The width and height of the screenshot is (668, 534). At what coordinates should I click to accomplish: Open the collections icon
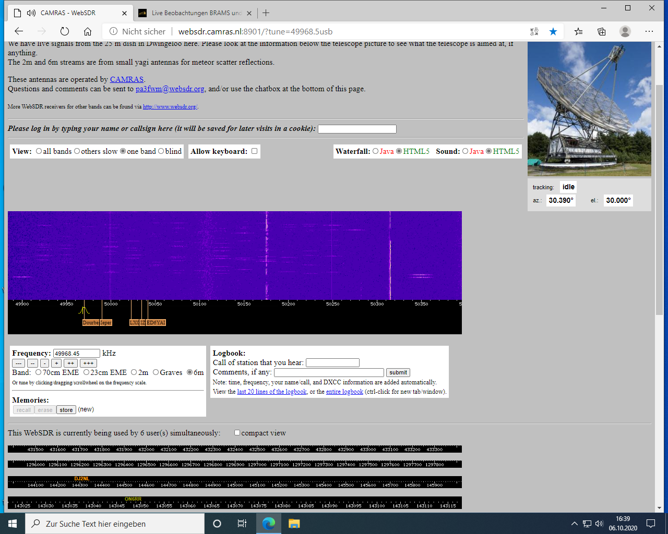602,31
